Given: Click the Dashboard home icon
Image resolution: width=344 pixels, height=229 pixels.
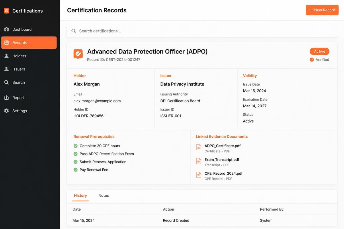Looking at the screenshot, I should (7, 29).
